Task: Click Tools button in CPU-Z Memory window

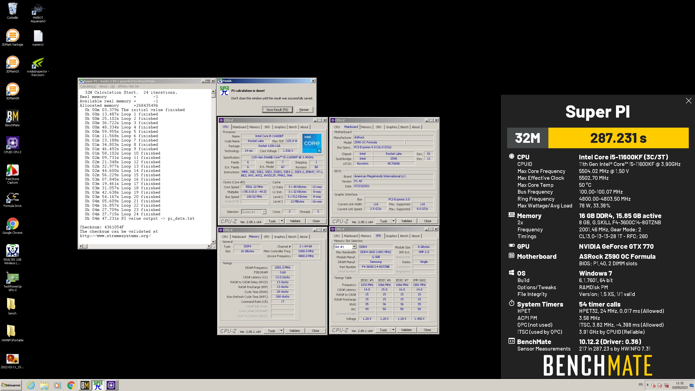Action: click(x=272, y=331)
